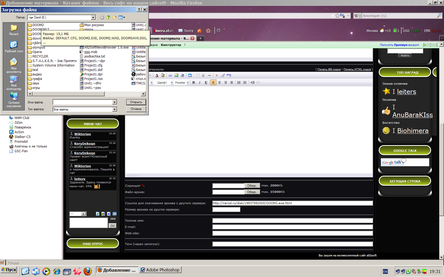This screenshot has width=444, height=277.
Task: Click Обзор next to Файл-архив field
Action: pyautogui.click(x=252, y=192)
